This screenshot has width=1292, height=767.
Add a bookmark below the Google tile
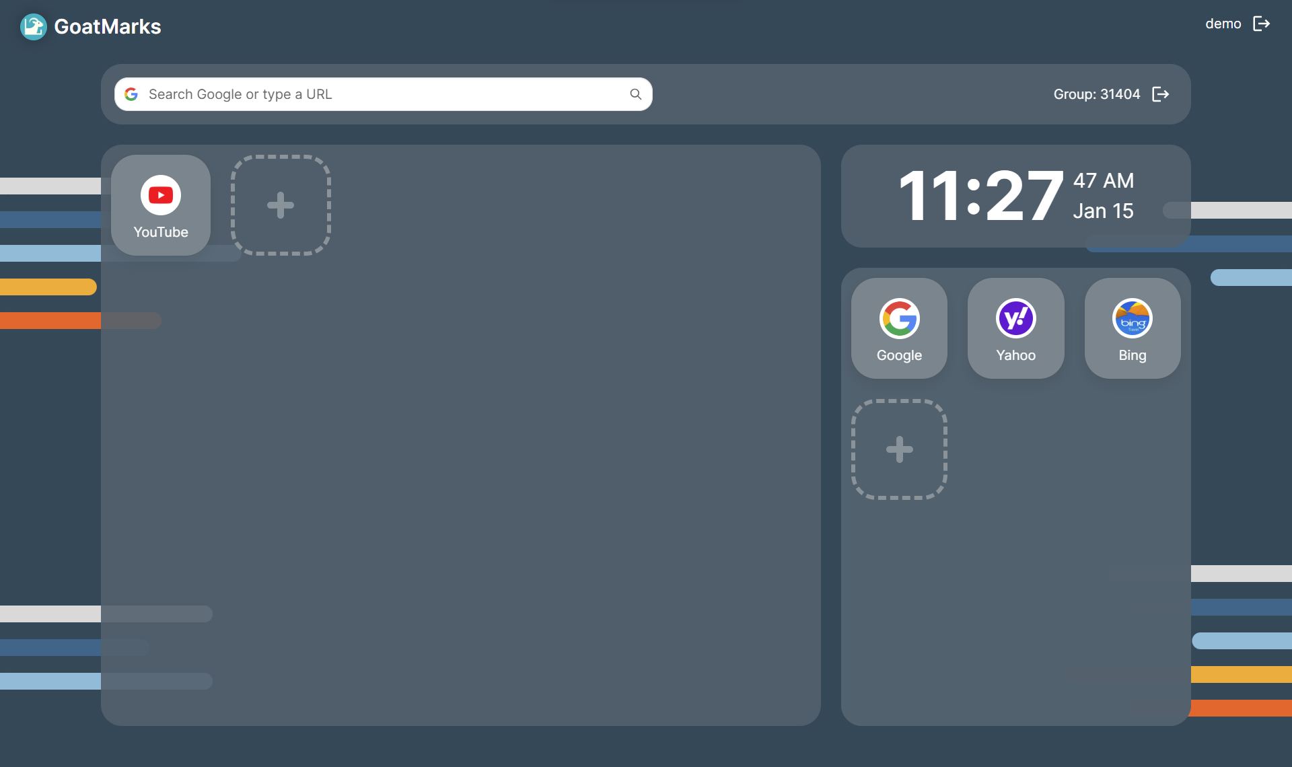coord(899,449)
